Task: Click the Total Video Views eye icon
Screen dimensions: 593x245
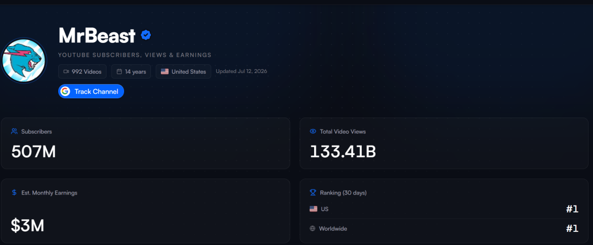Action: pos(313,131)
